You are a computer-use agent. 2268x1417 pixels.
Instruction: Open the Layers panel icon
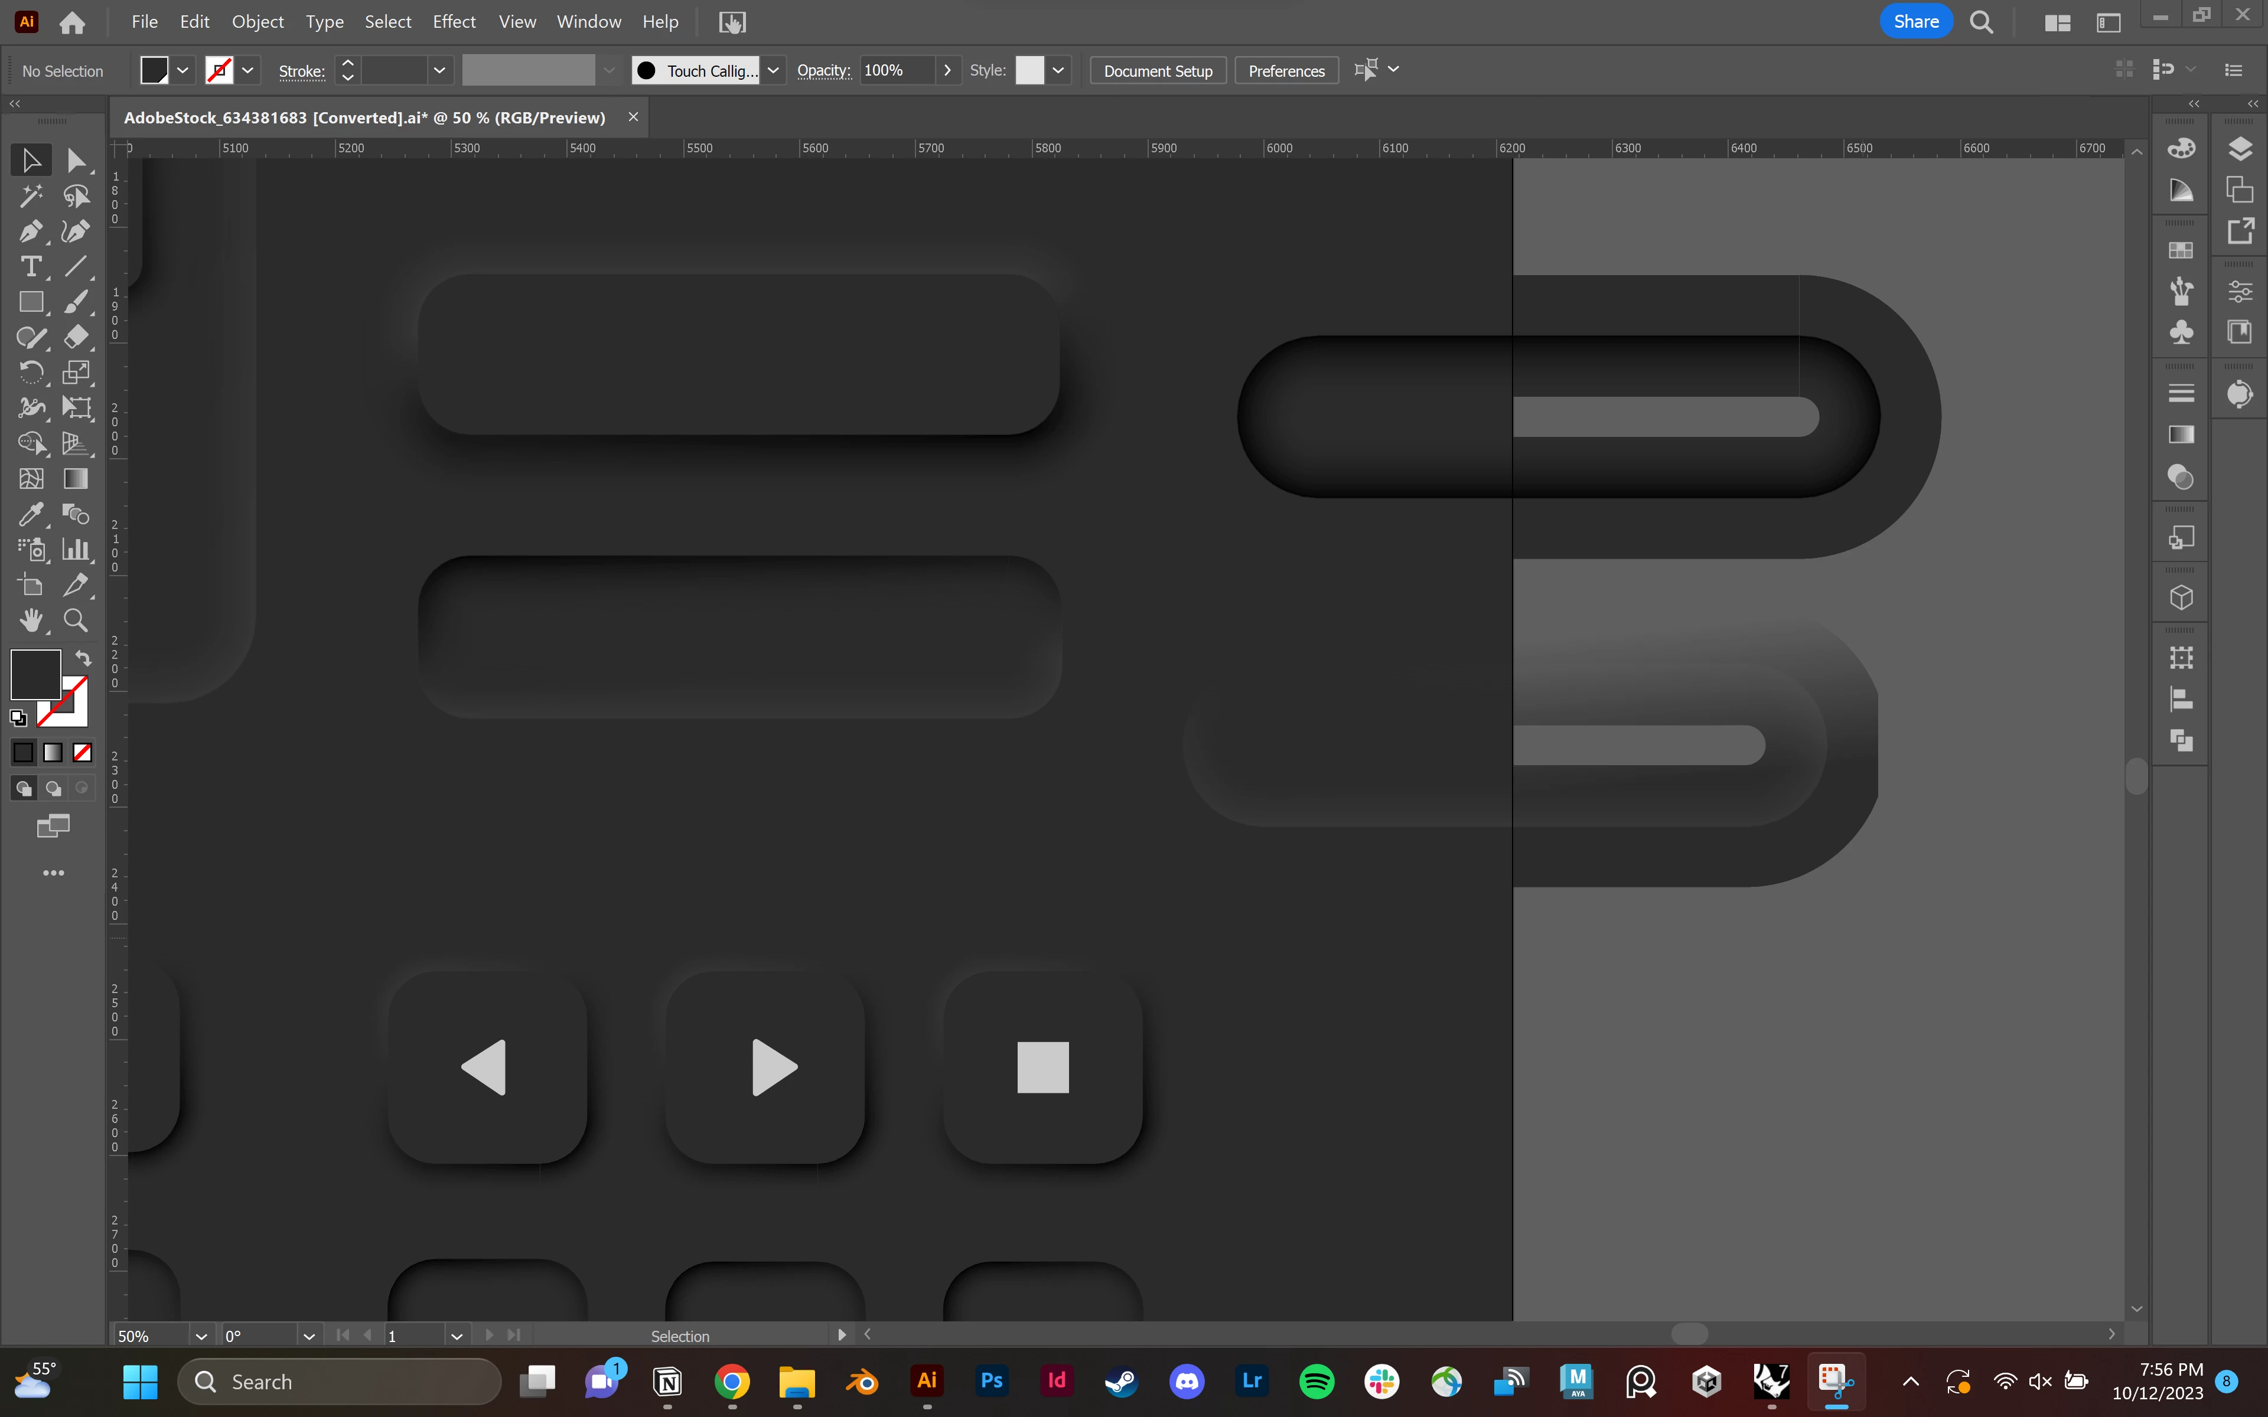tap(2240, 149)
